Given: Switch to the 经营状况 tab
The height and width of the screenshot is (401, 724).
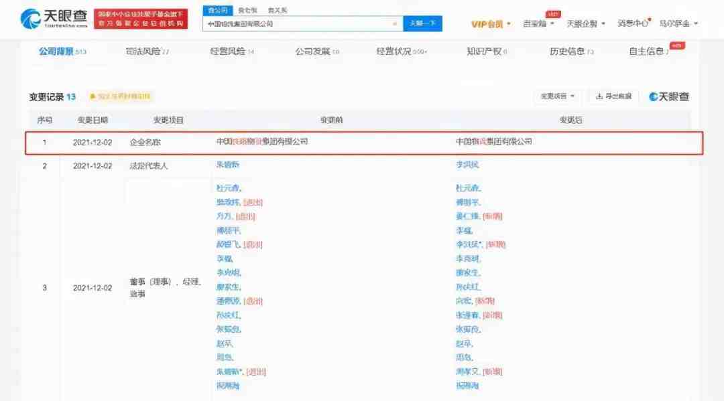Looking at the screenshot, I should tap(402, 52).
